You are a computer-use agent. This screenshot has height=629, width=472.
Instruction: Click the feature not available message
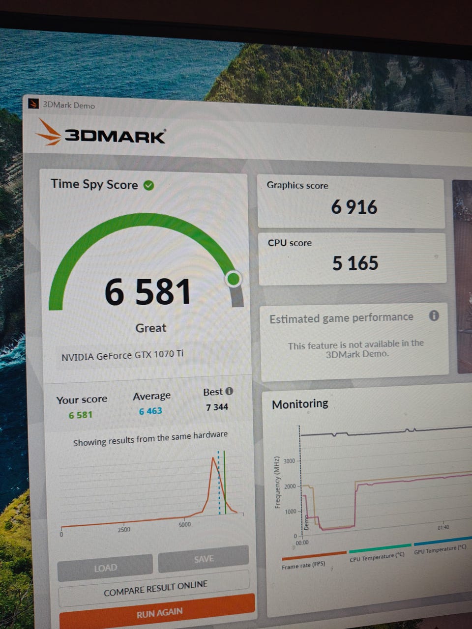click(x=356, y=349)
